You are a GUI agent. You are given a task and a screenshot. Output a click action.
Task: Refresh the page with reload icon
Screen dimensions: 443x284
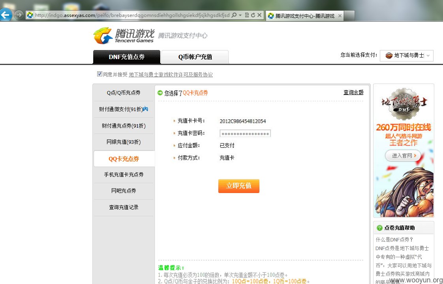pos(253,15)
